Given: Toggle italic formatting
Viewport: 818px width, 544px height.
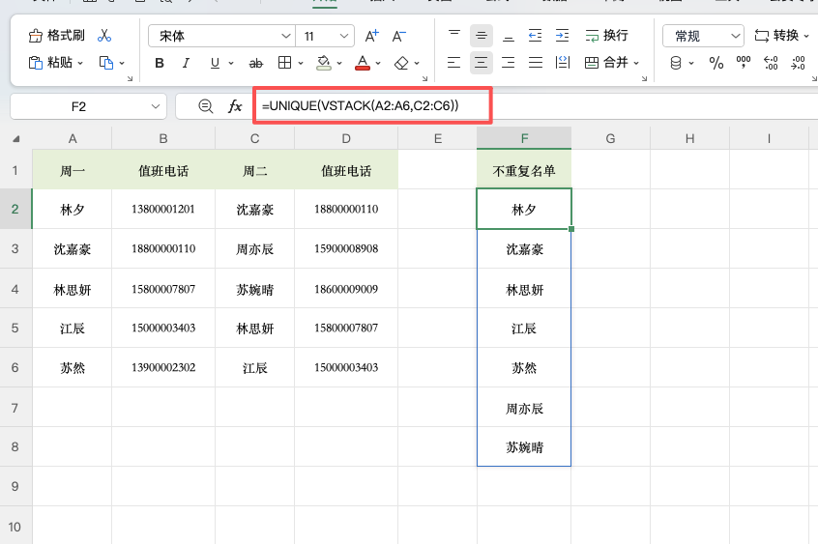Looking at the screenshot, I should (x=186, y=63).
